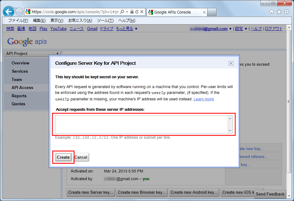Open the お気に入り(A) menu
This screenshot has height=201, width=294.
(80, 21)
